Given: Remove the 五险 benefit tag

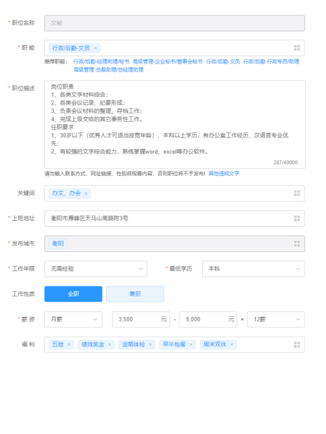Looking at the screenshot, I should pos(69,345).
